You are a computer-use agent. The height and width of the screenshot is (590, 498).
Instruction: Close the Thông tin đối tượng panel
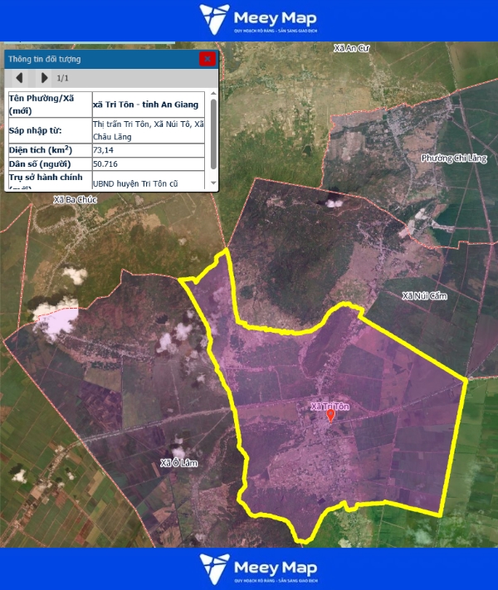[x=207, y=59]
